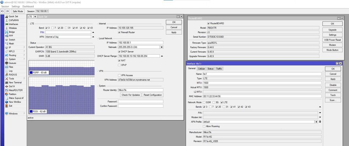The image size is (349, 146).
Task: Enable GSM network mode on lte1
Action: [x=204, y=102]
